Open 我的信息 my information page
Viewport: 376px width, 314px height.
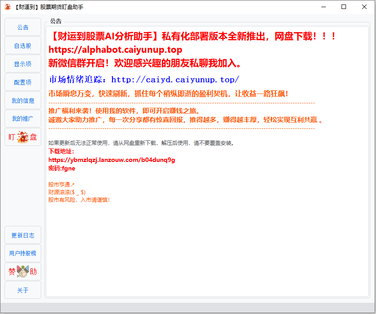[22, 100]
